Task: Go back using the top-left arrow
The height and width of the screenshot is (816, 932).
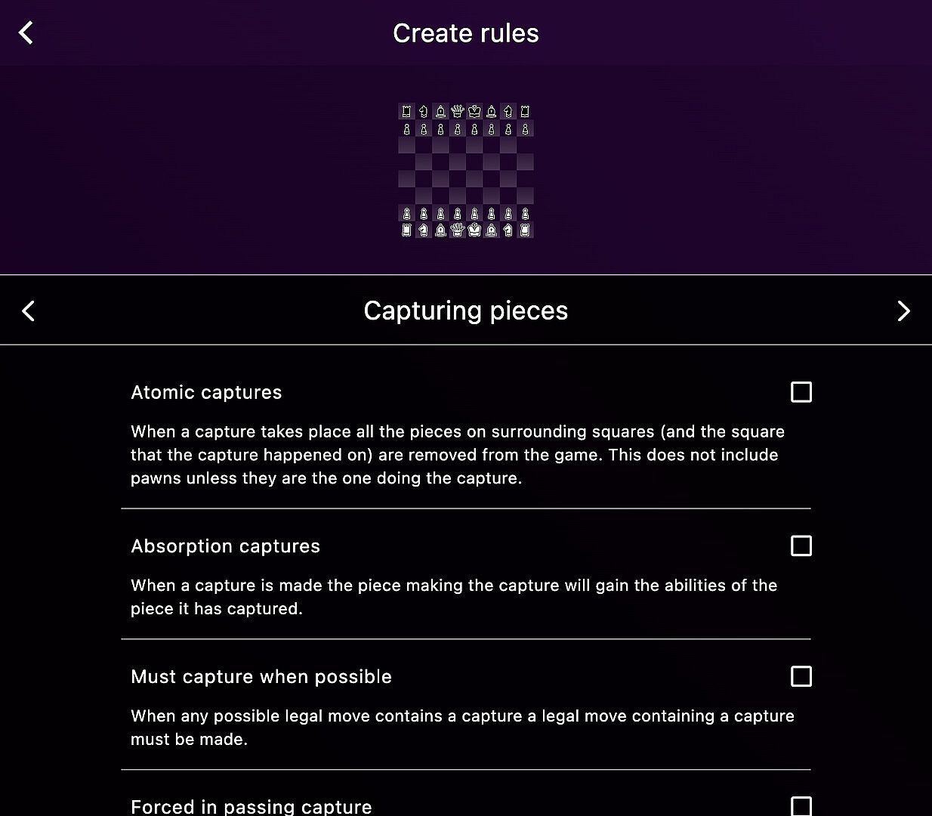Action: click(x=26, y=32)
